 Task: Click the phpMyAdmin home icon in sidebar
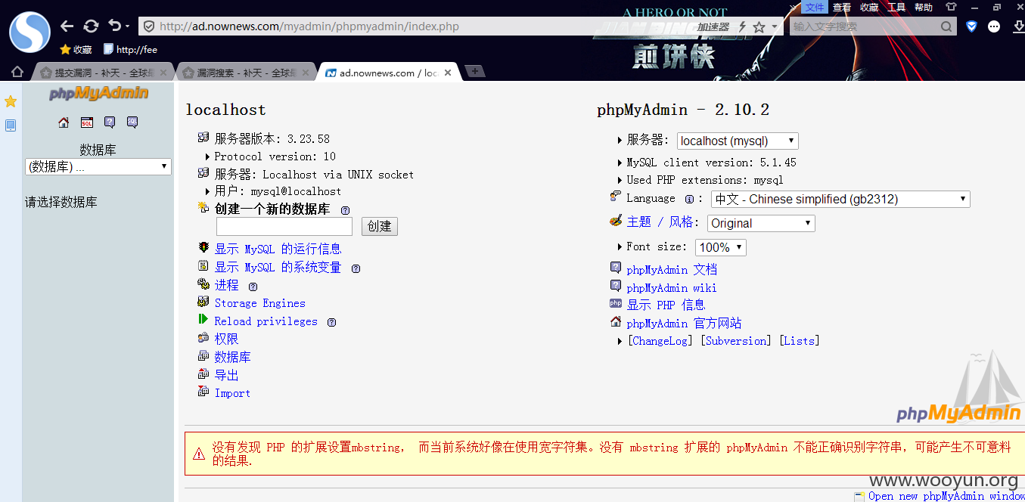[64, 122]
